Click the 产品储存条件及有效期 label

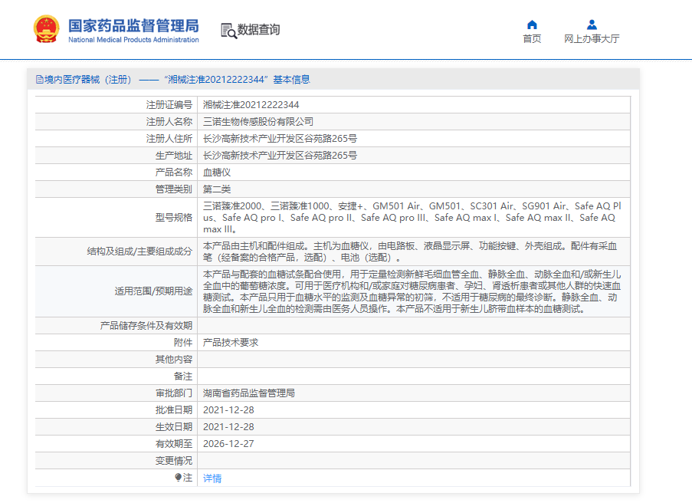tap(146, 325)
